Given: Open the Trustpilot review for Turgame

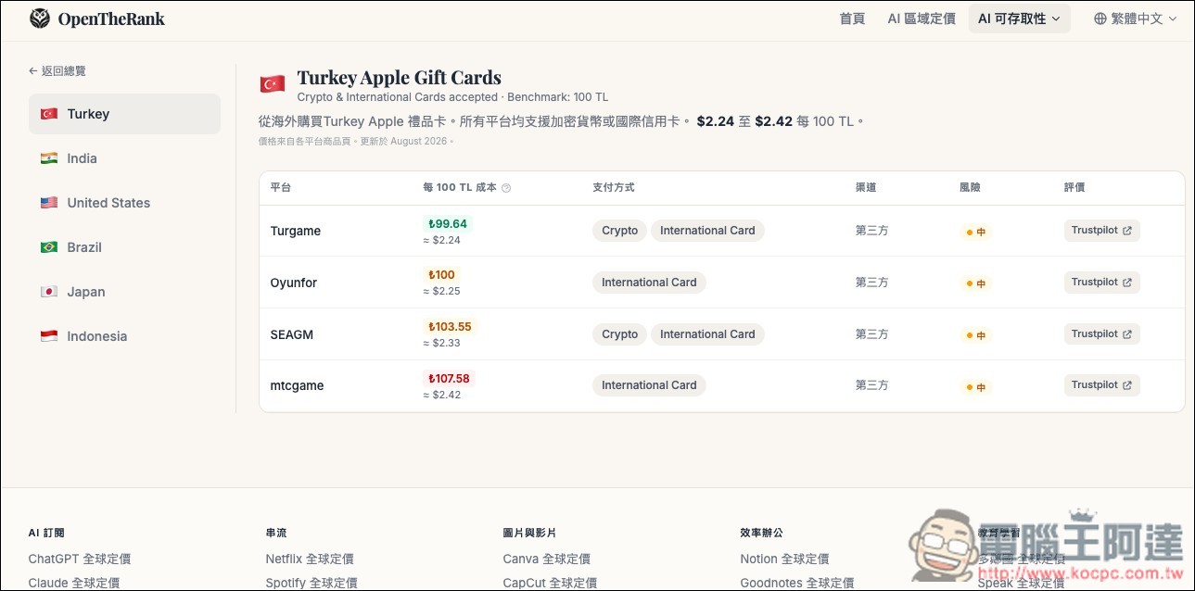Looking at the screenshot, I should pyautogui.click(x=1101, y=231).
